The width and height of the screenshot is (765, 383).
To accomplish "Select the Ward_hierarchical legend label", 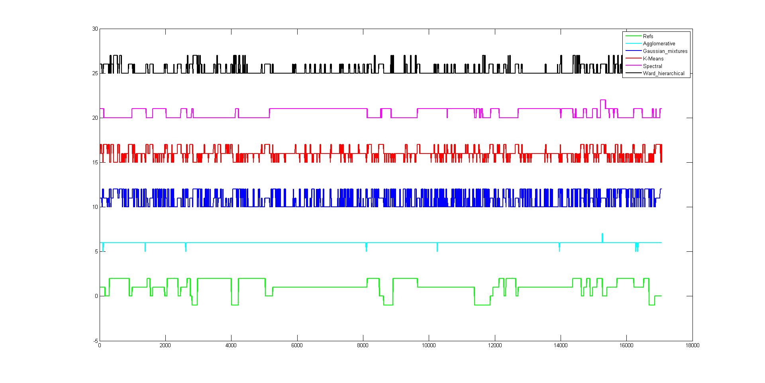I will pos(663,74).
